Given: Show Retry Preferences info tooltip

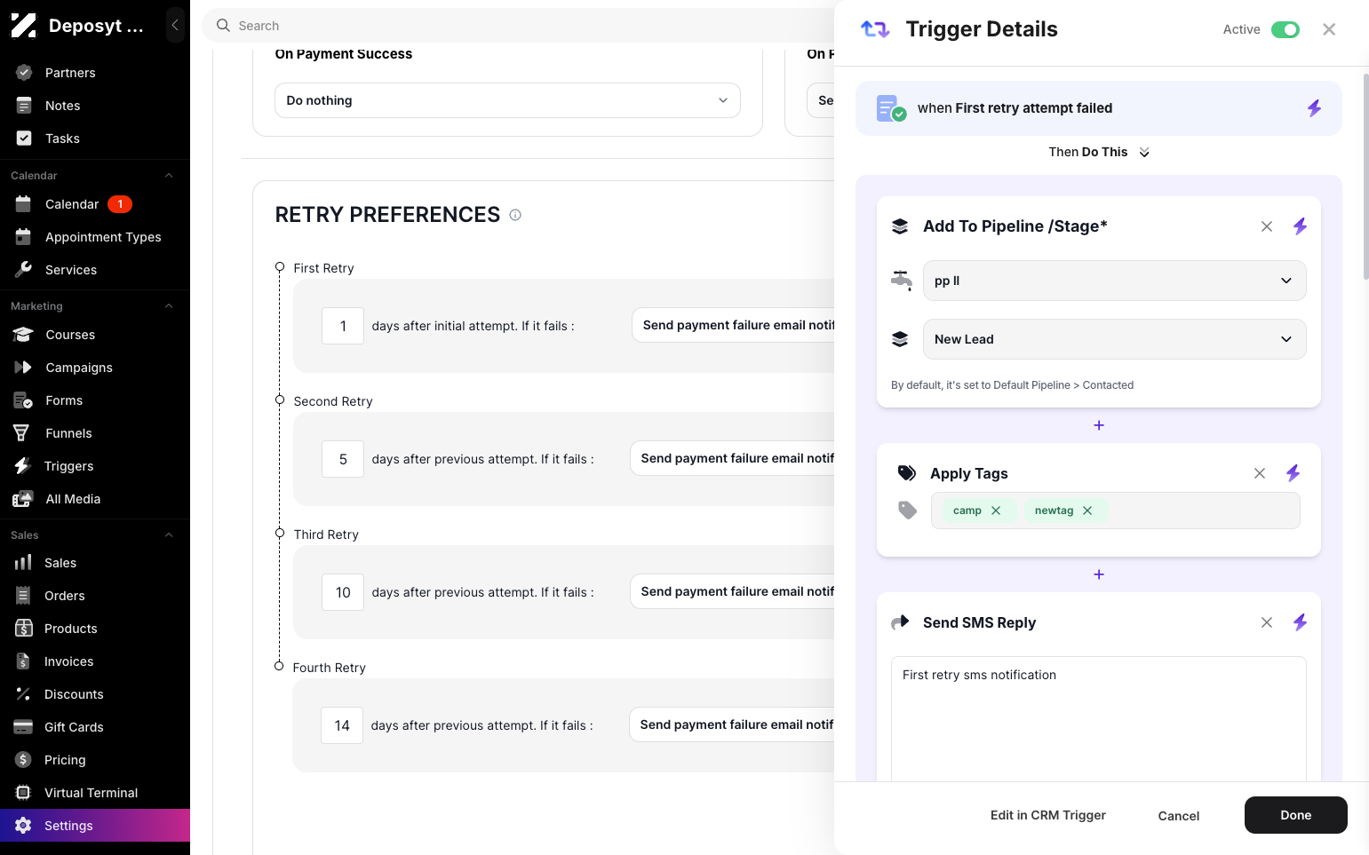Looking at the screenshot, I should (x=515, y=215).
